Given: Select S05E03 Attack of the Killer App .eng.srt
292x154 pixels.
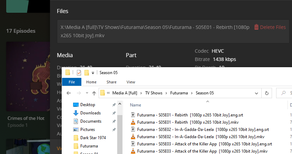Looking at the screenshot, I should (x=204, y=144).
